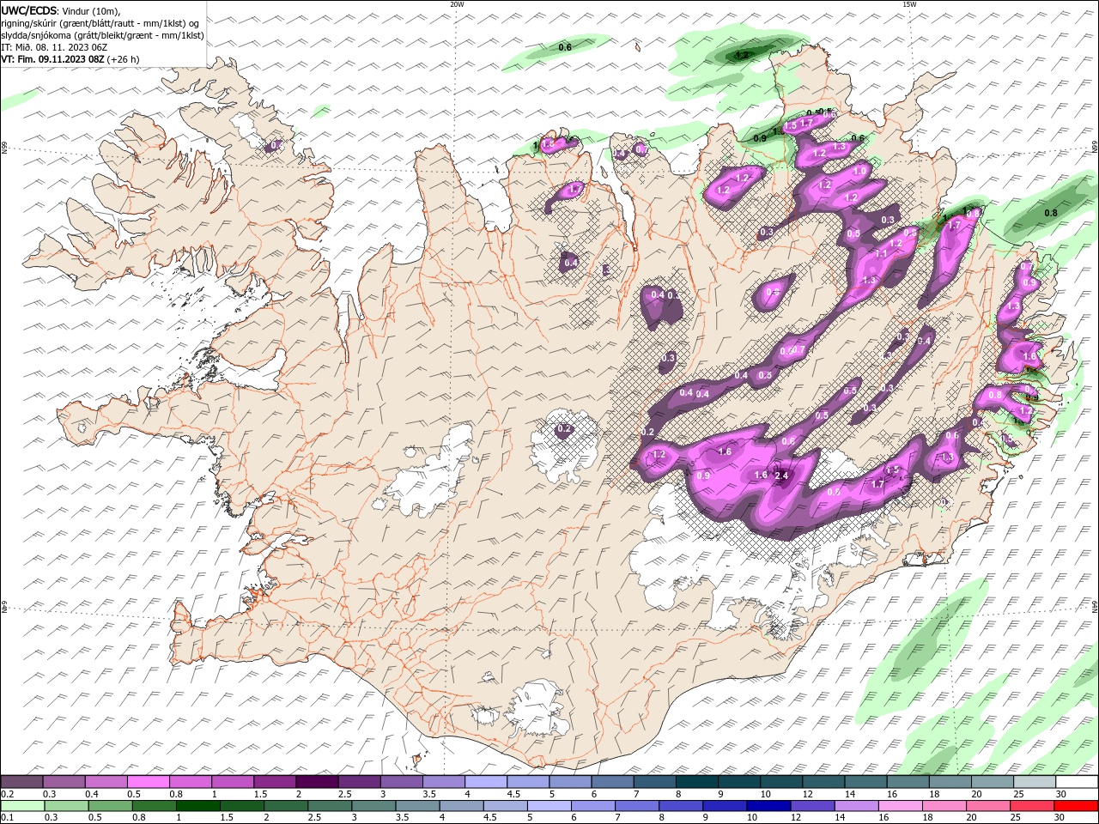Click the 0.1 label of the lower scale
Viewport: 1099px width, 824px height.
[6, 818]
